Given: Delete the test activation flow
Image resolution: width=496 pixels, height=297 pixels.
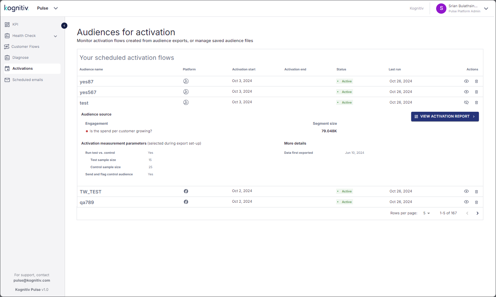Looking at the screenshot, I should pyautogui.click(x=477, y=103).
